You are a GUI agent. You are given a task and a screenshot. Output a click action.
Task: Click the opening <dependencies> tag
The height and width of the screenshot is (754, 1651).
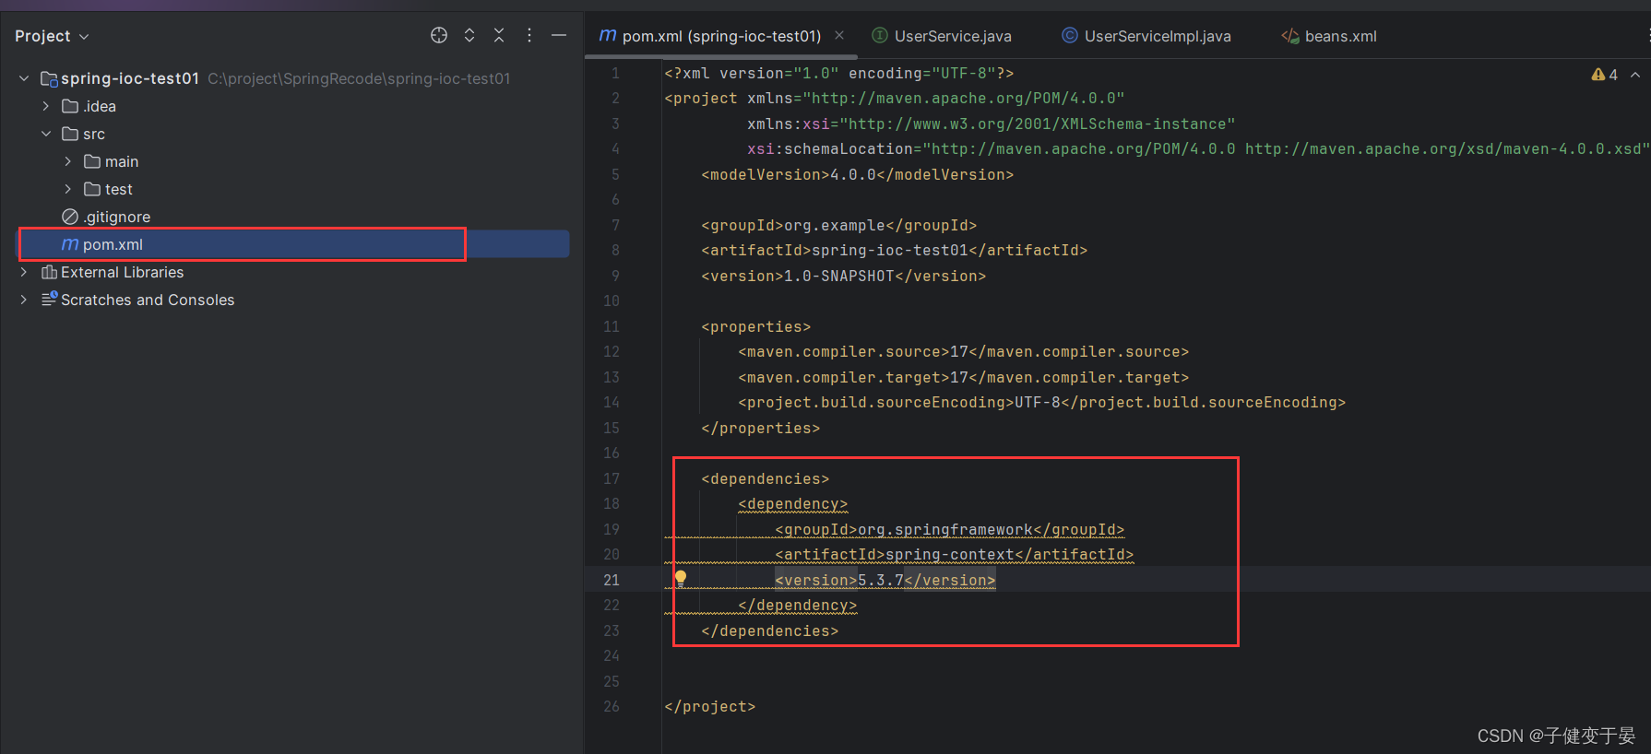765,478
